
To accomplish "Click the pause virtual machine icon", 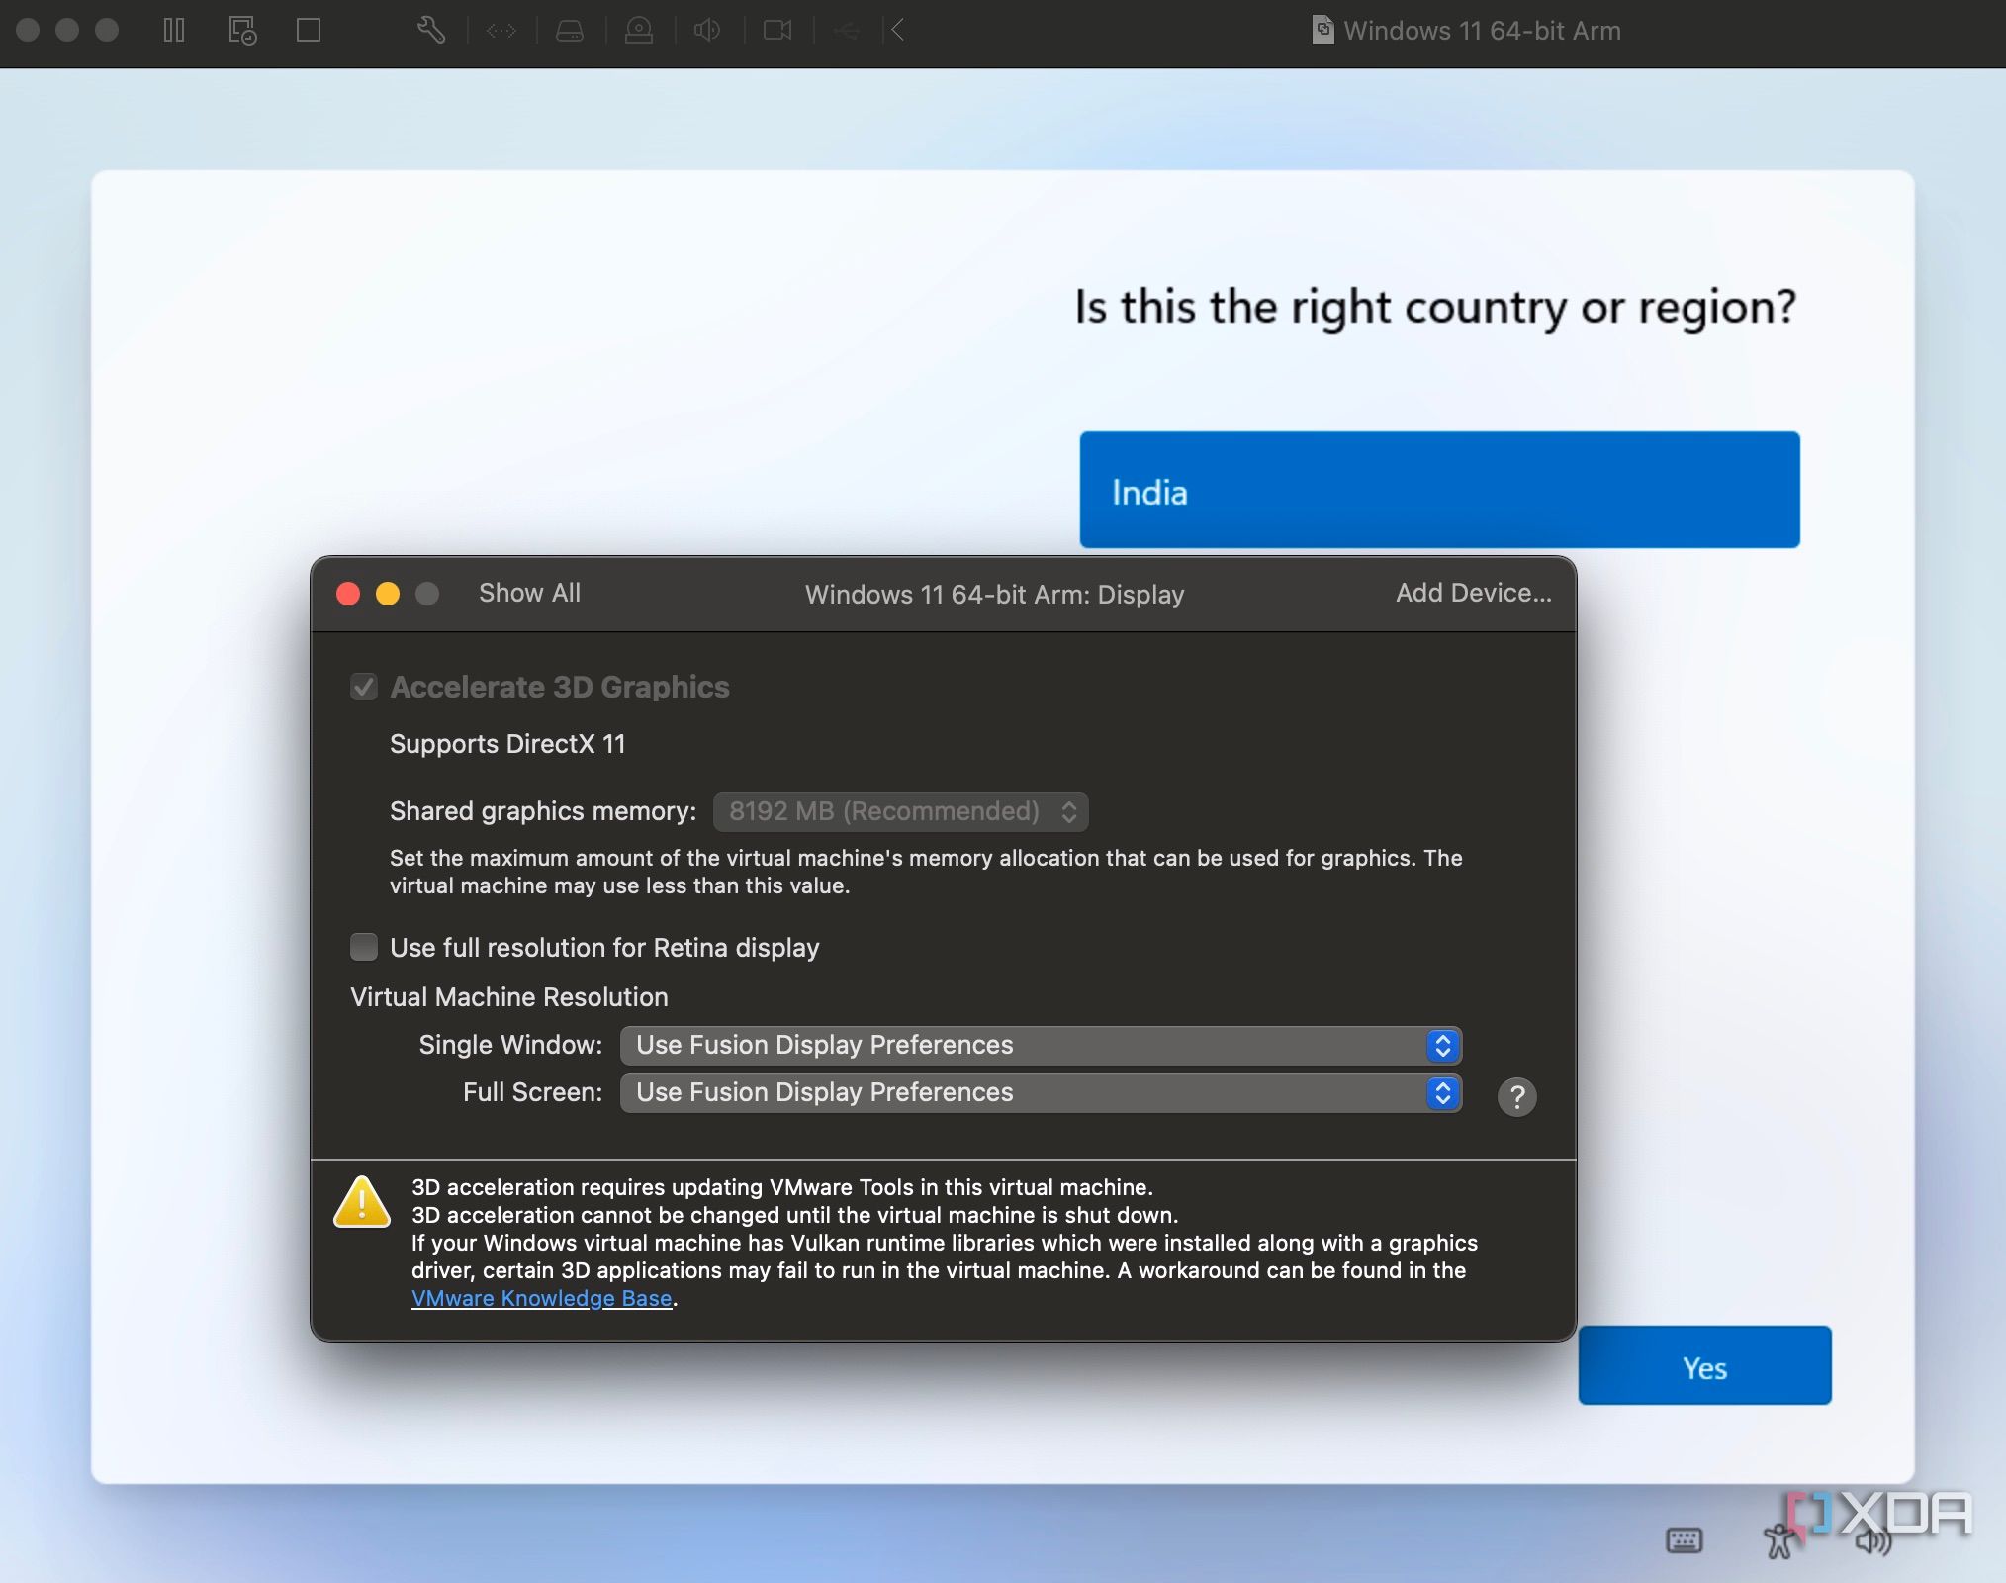I will (174, 30).
